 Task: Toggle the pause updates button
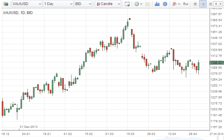click(x=210, y=4)
